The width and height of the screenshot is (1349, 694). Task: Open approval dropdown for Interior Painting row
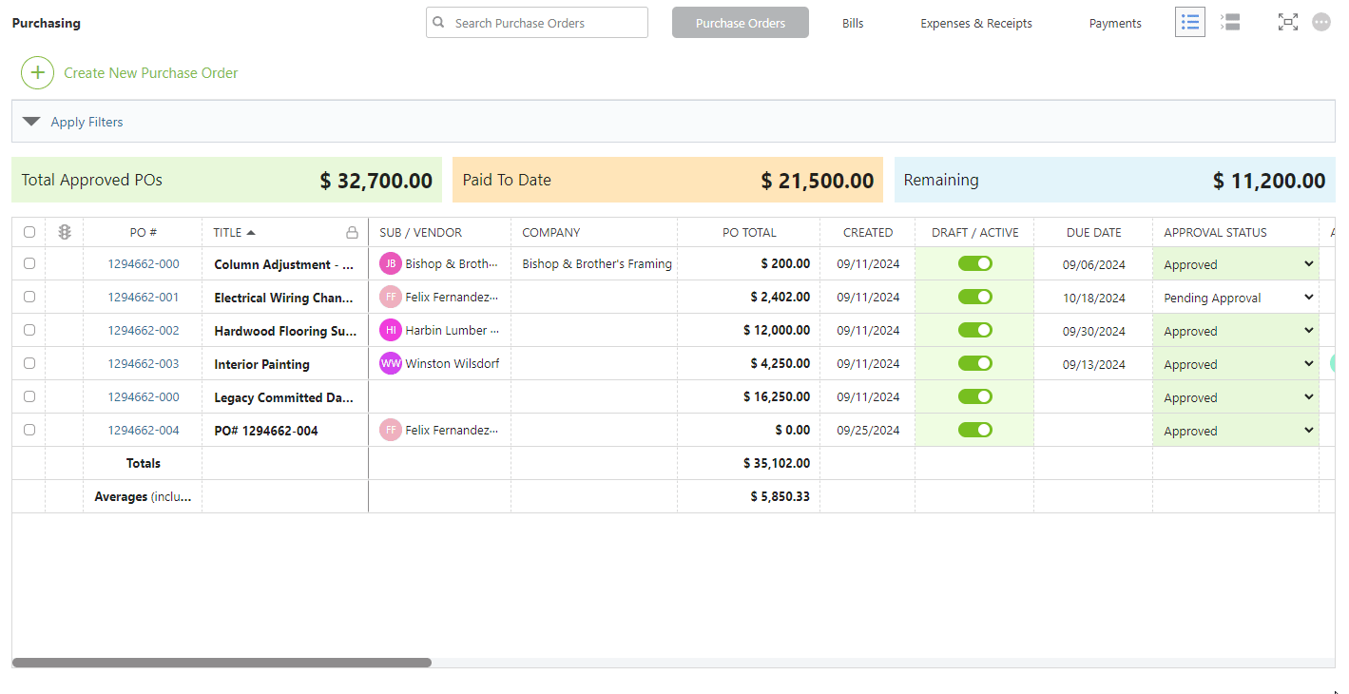pos(1237,364)
